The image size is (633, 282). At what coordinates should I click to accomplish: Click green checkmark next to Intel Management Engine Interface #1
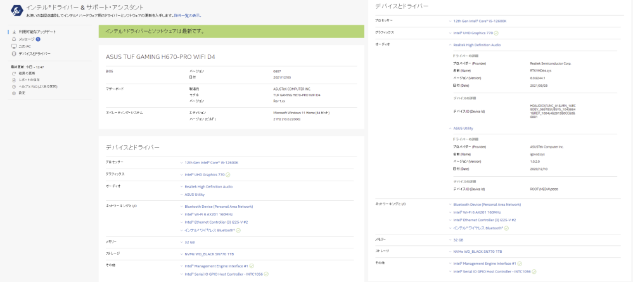(252, 266)
